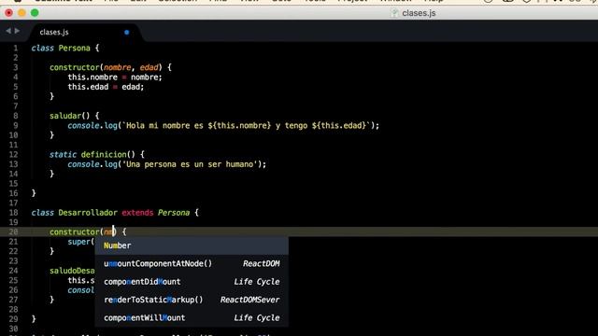Click the clases.js window title text
This screenshot has height=336, width=598.
[x=419, y=13]
